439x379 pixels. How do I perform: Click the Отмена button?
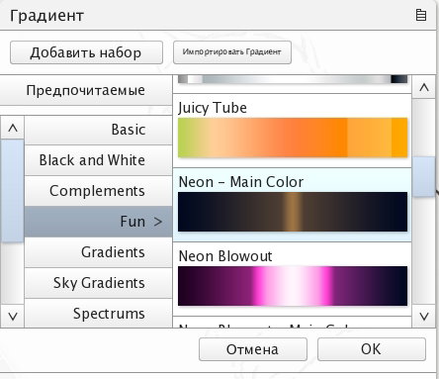pyautogui.click(x=253, y=349)
